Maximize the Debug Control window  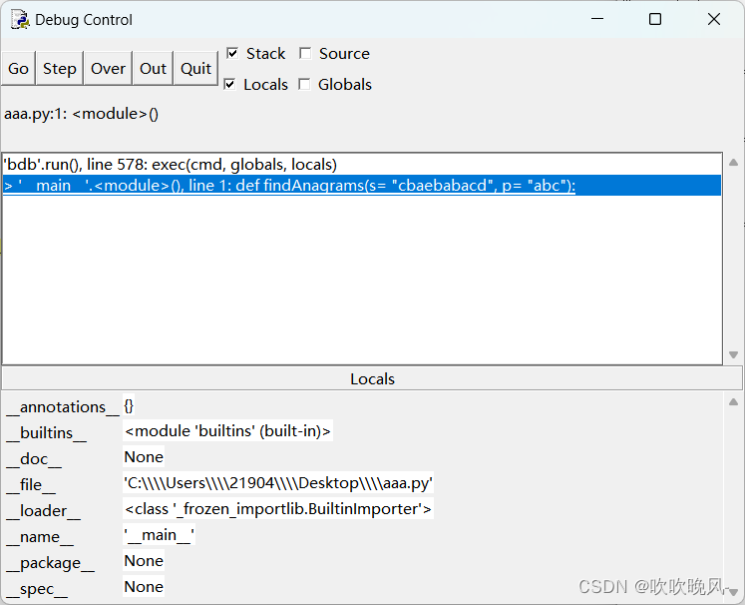tap(655, 19)
